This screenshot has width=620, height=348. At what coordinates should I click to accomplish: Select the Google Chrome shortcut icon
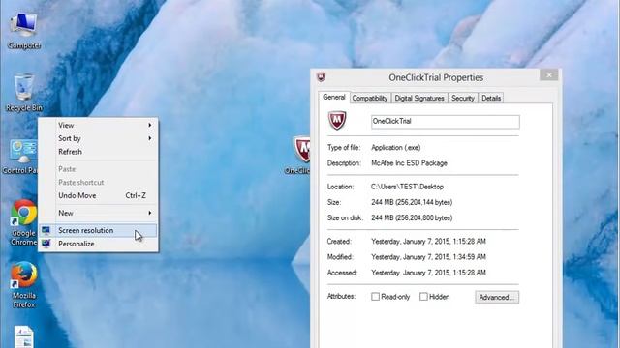(23, 223)
